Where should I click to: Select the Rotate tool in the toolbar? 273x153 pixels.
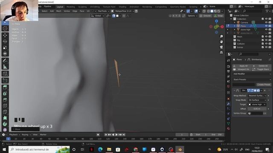point(5,41)
